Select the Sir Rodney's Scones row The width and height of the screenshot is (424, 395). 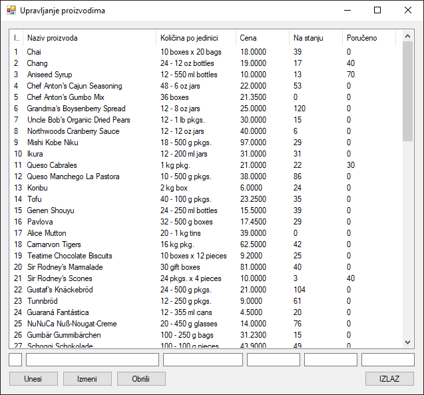point(59,278)
